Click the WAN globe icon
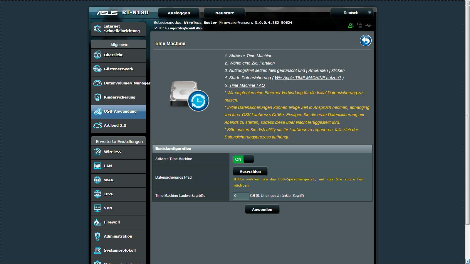470x264 pixels. [98, 180]
